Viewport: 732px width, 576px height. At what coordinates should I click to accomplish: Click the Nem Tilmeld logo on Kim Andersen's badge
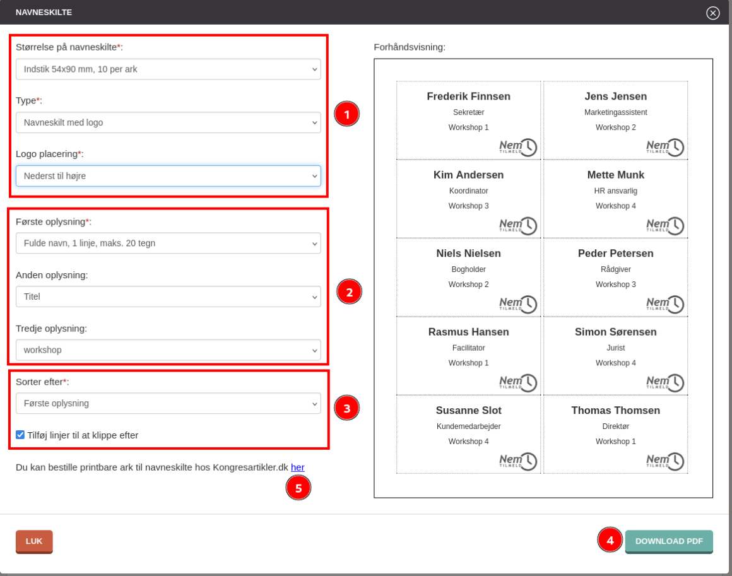click(x=517, y=225)
